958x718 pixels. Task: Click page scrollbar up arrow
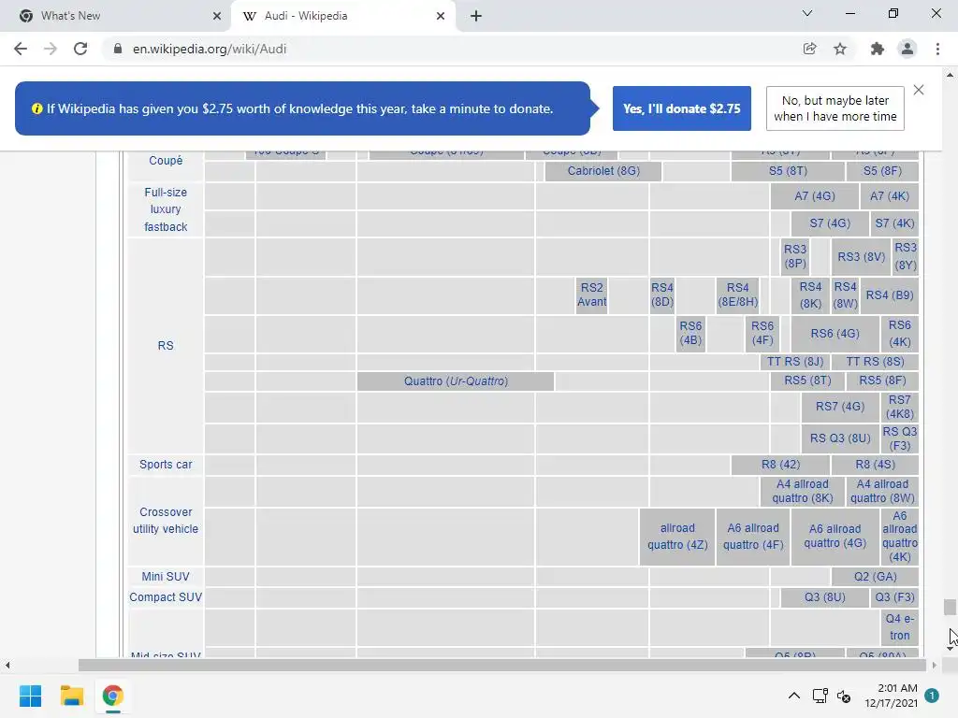point(950,75)
